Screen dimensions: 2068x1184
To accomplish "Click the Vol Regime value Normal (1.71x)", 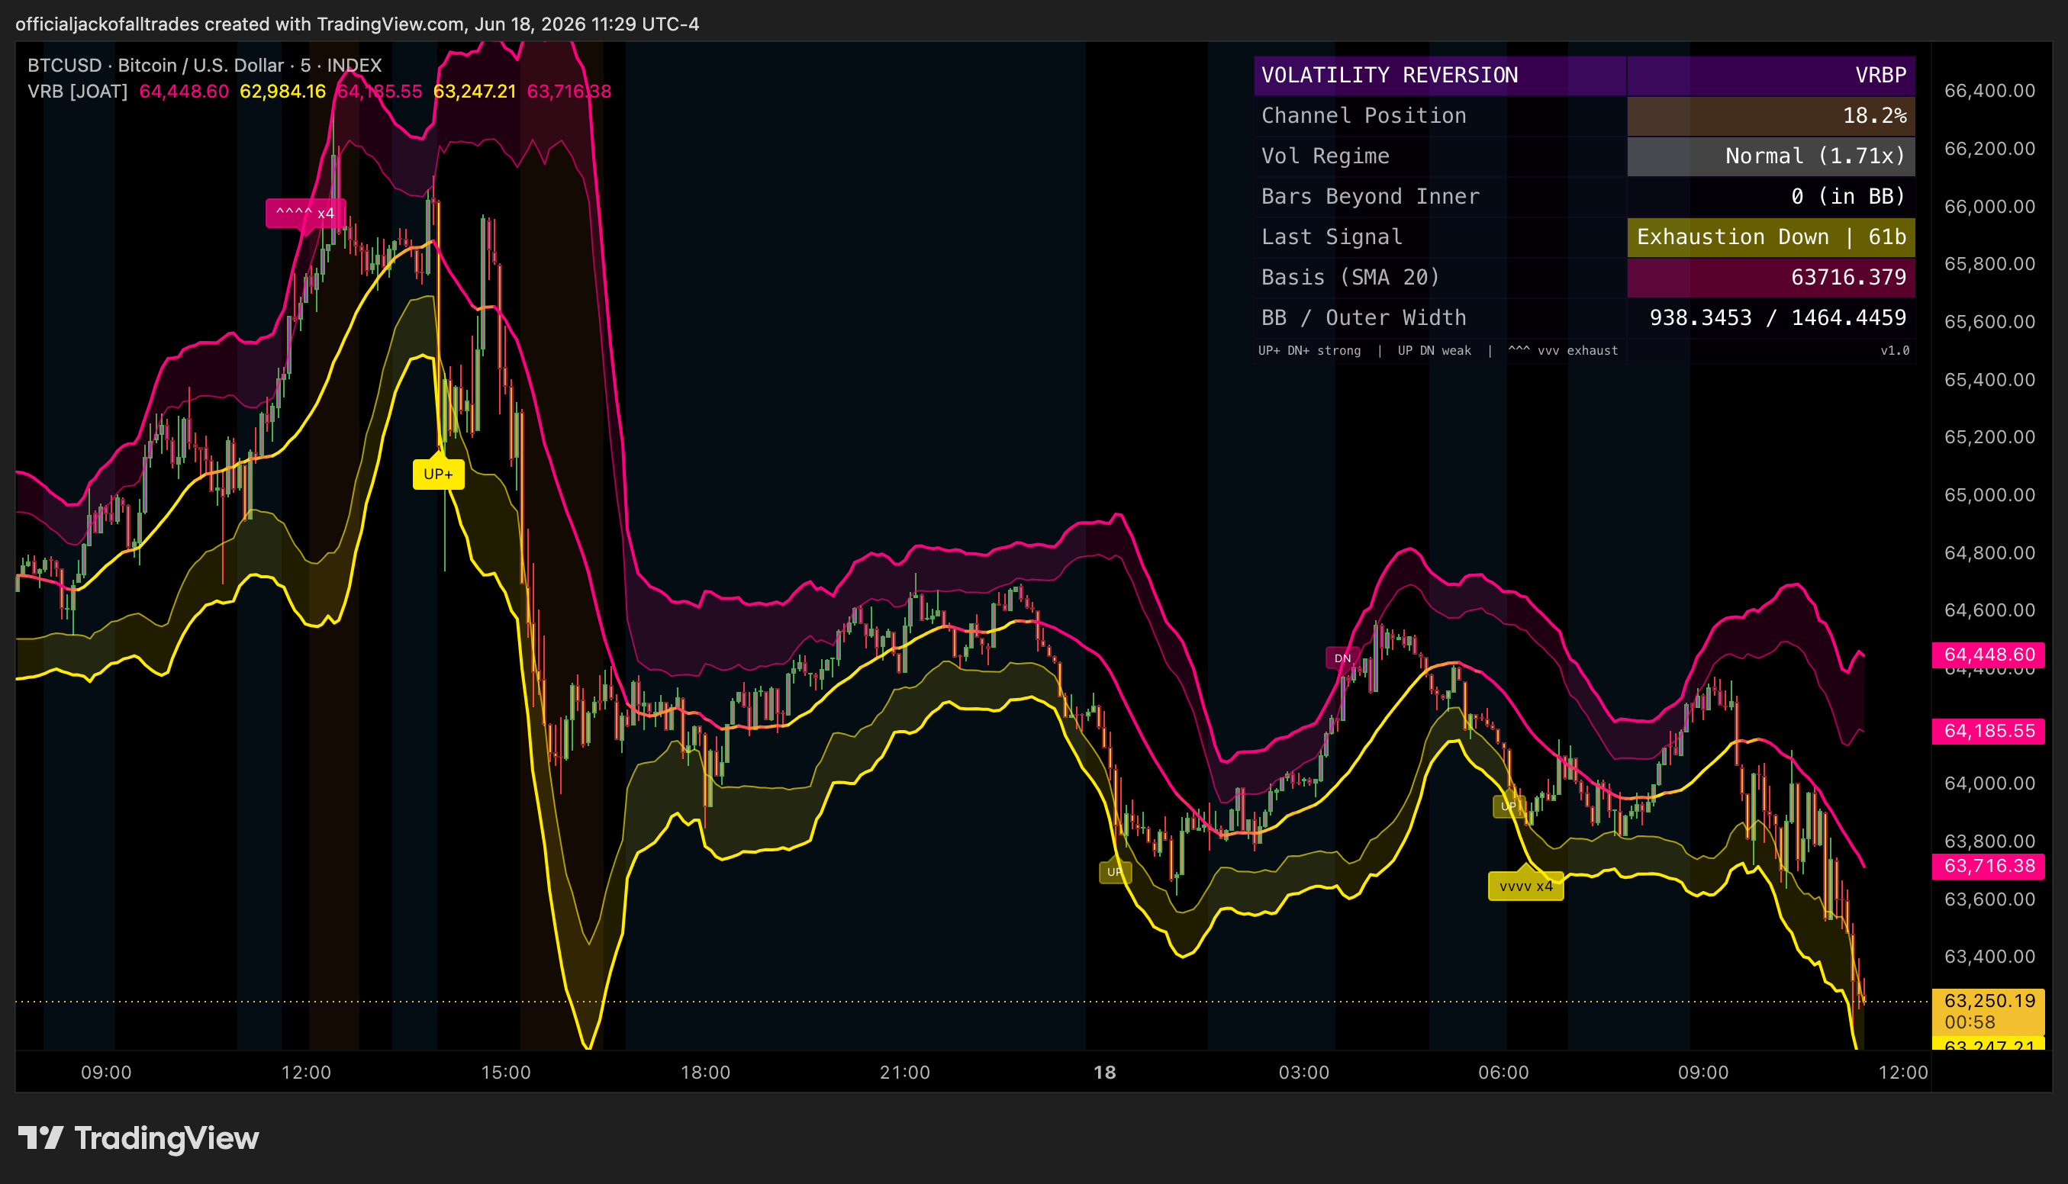I will 1770,156.
